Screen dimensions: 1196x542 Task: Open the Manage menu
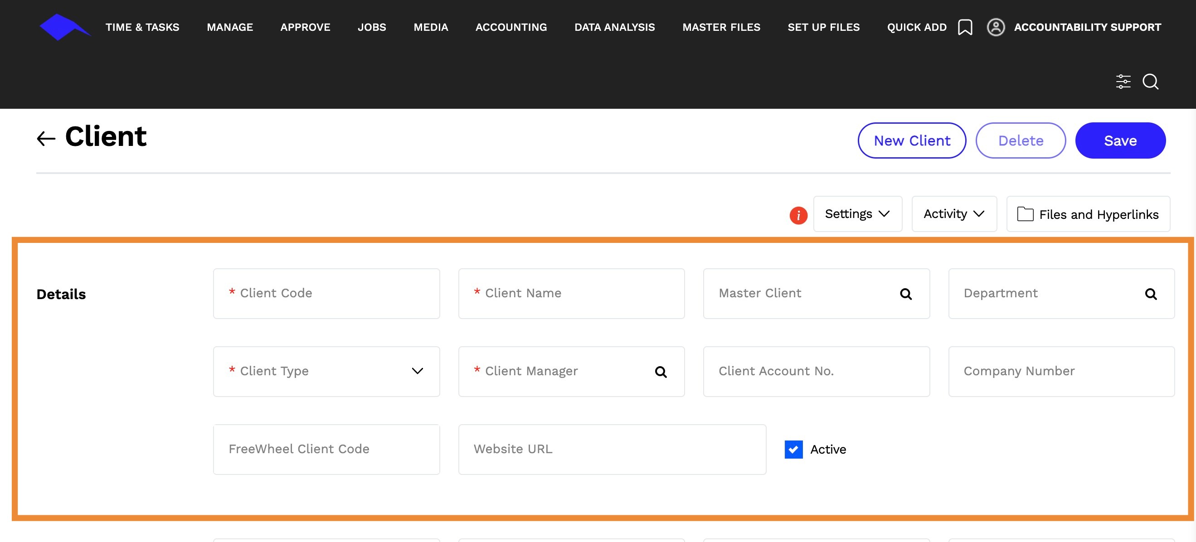(230, 27)
